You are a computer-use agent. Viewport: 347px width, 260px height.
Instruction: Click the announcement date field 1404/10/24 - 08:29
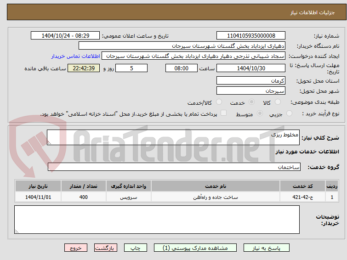coord(65,36)
